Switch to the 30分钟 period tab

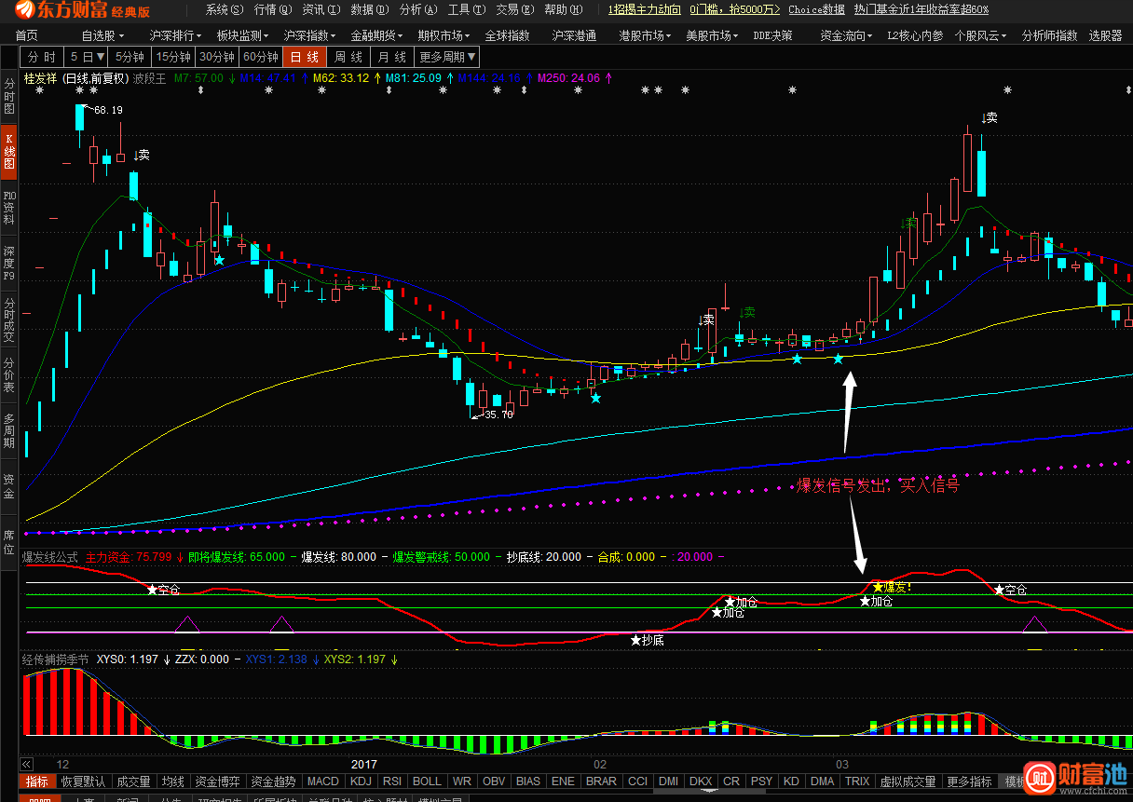coord(219,57)
